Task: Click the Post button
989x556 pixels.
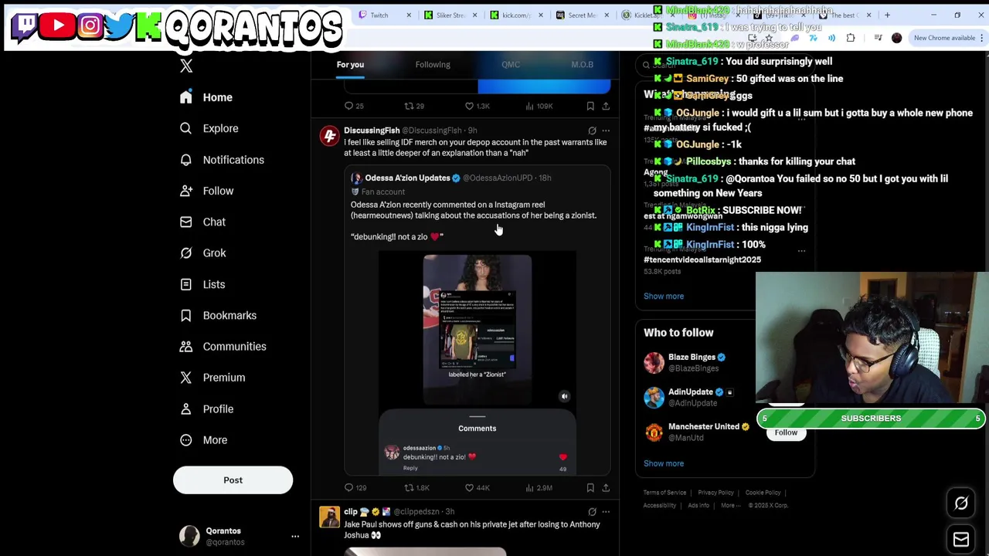Action: pos(233,480)
